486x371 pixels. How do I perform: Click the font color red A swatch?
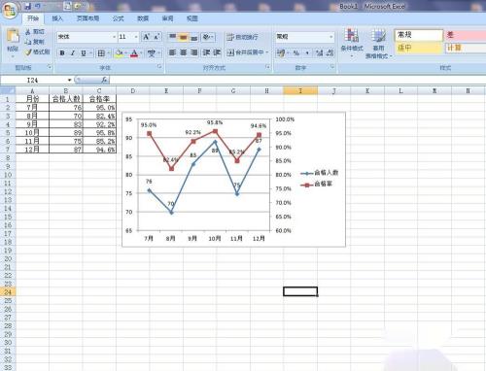134,53
